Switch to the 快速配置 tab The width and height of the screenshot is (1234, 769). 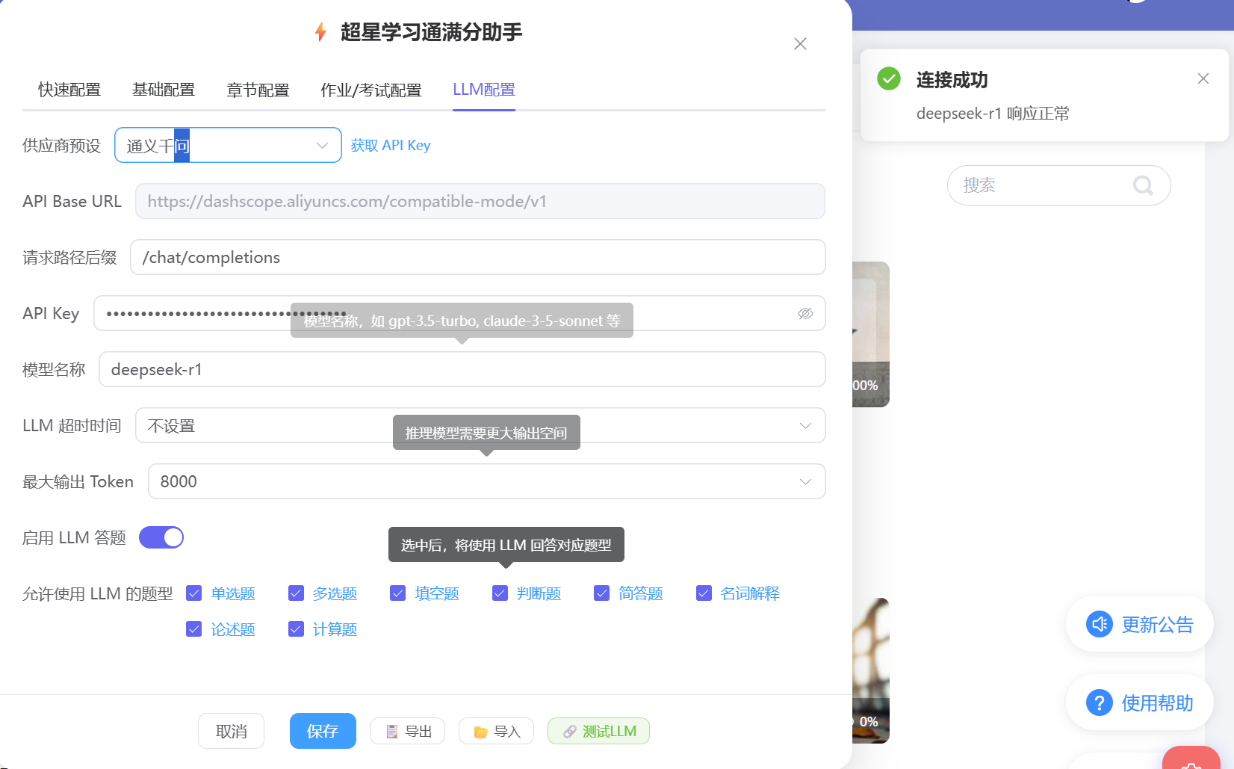(69, 90)
